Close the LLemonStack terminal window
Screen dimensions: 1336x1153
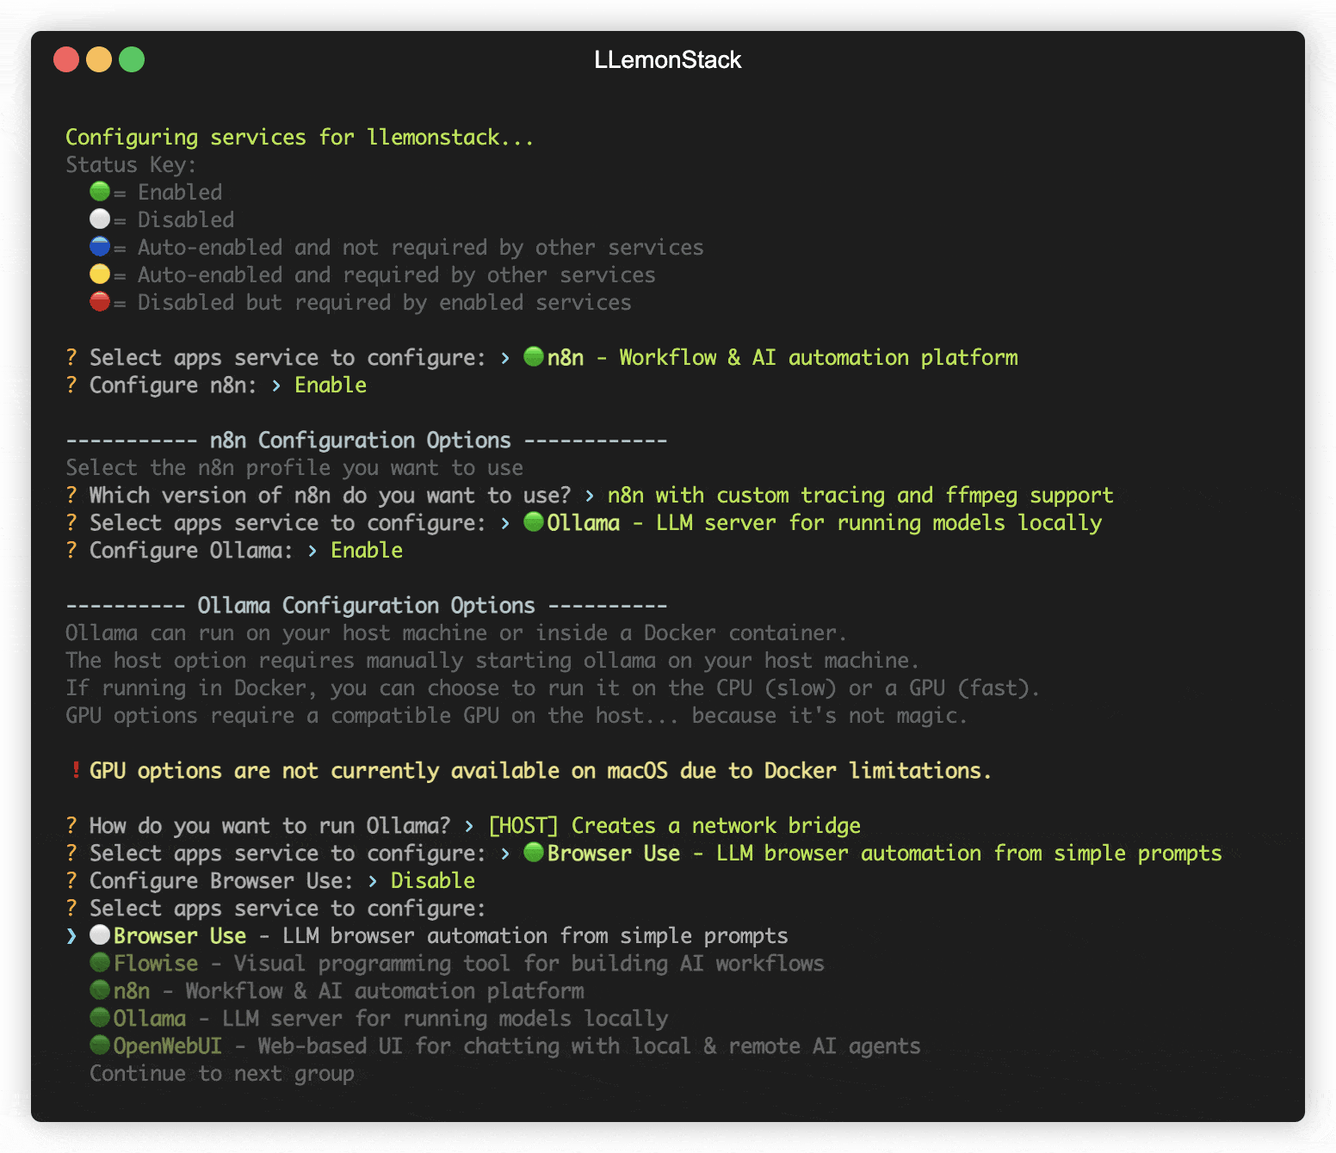(x=66, y=59)
